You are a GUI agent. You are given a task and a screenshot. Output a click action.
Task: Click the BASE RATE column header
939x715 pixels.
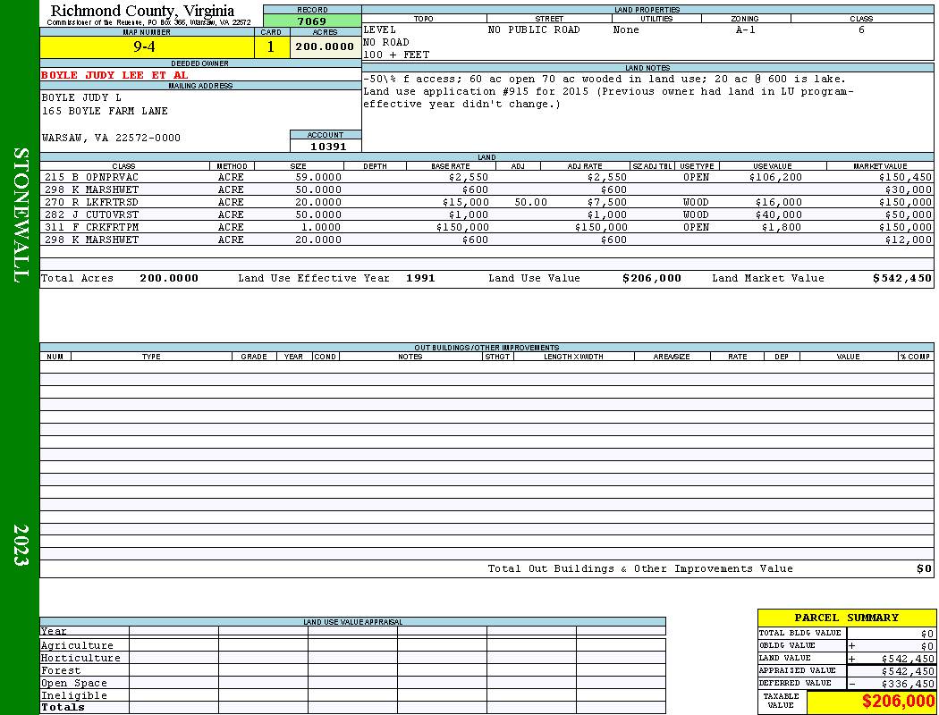tap(451, 166)
